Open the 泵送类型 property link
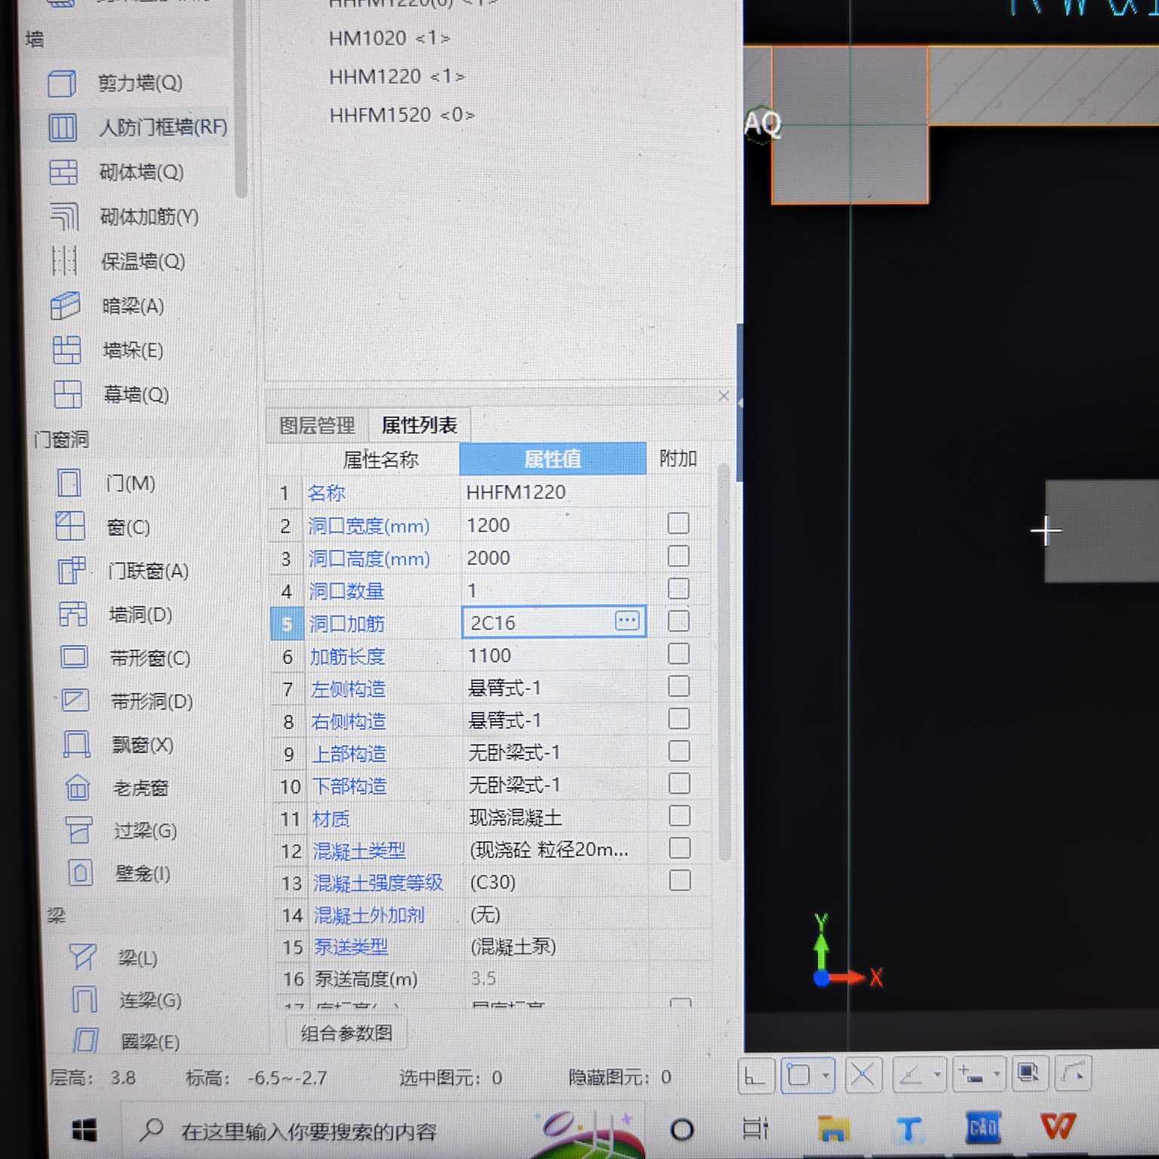1159x1159 pixels. [351, 947]
